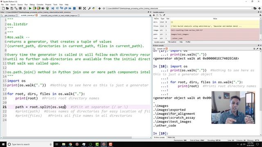This screenshot has width=262, height=147.
Task: Select the 'path' variable row
Action: click(206, 34)
